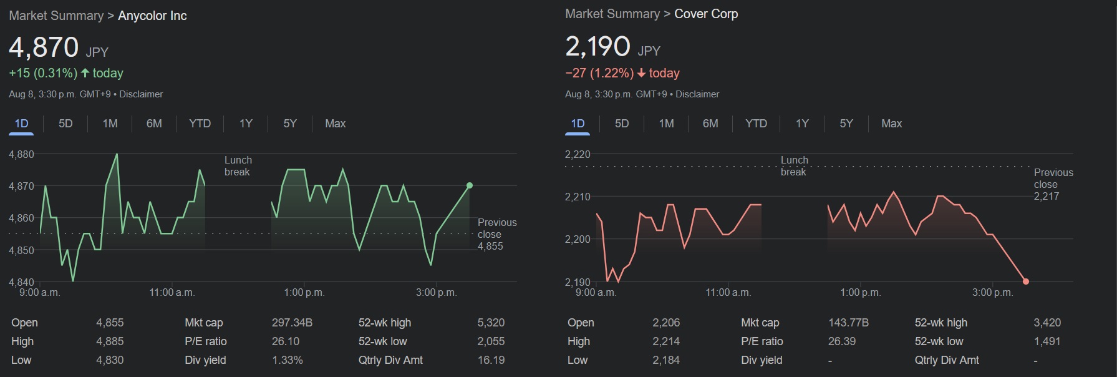
Task: Click Anycolor 52-wk low value 2,055
Action: [x=491, y=341]
